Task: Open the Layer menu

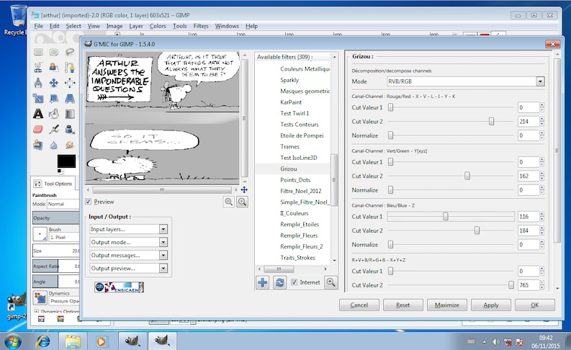Action: pyautogui.click(x=136, y=26)
